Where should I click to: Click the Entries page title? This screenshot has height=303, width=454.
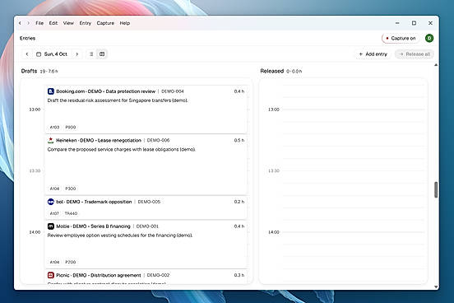[27, 38]
